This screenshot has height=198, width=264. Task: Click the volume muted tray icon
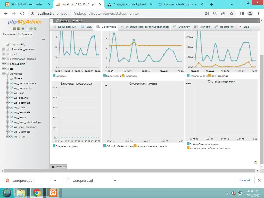click(233, 193)
